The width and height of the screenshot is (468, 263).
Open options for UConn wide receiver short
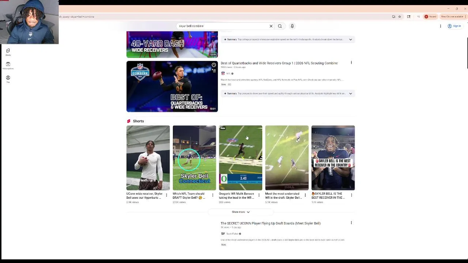[166, 195]
